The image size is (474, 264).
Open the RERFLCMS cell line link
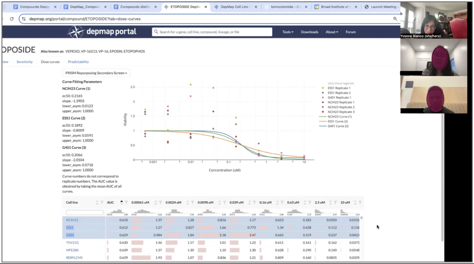pos(74,258)
